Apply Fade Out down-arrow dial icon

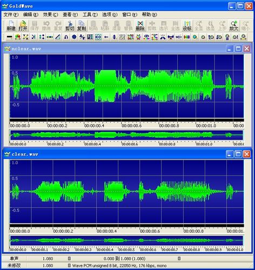pyautogui.click(x=219, y=37)
